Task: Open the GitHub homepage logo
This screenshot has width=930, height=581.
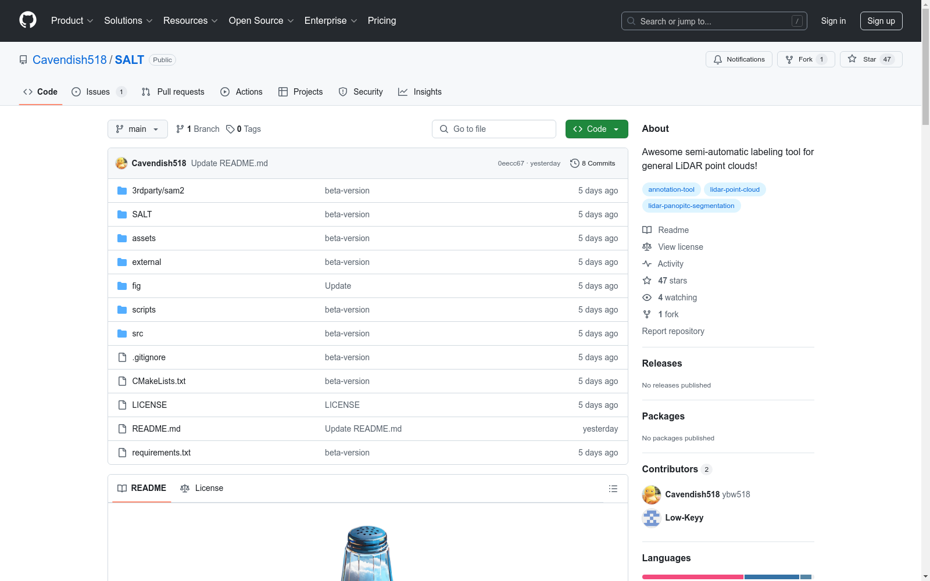Action: click(x=28, y=20)
